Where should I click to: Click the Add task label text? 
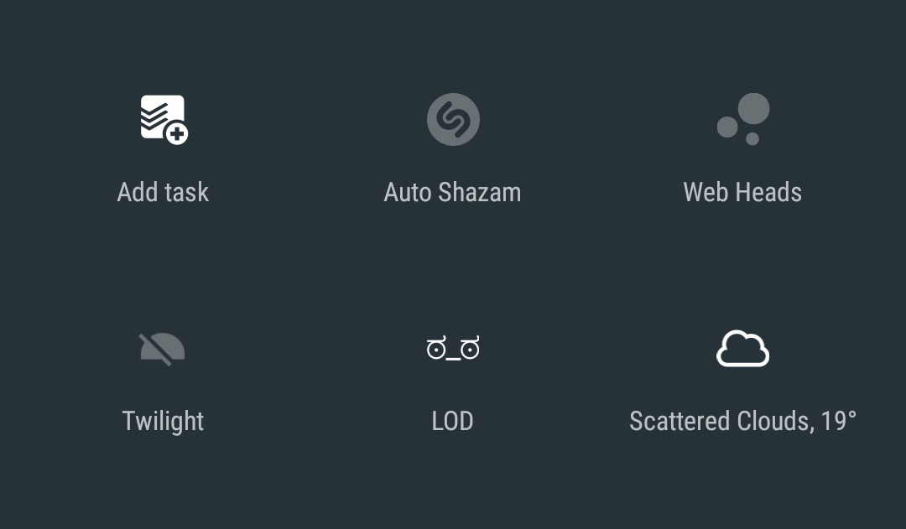tap(163, 191)
